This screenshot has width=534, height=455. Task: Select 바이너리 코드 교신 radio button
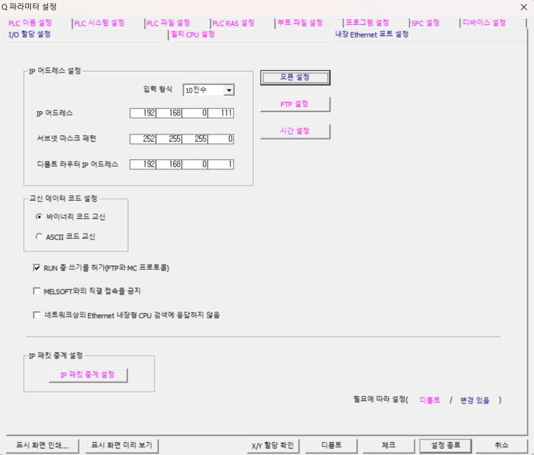pos(39,216)
